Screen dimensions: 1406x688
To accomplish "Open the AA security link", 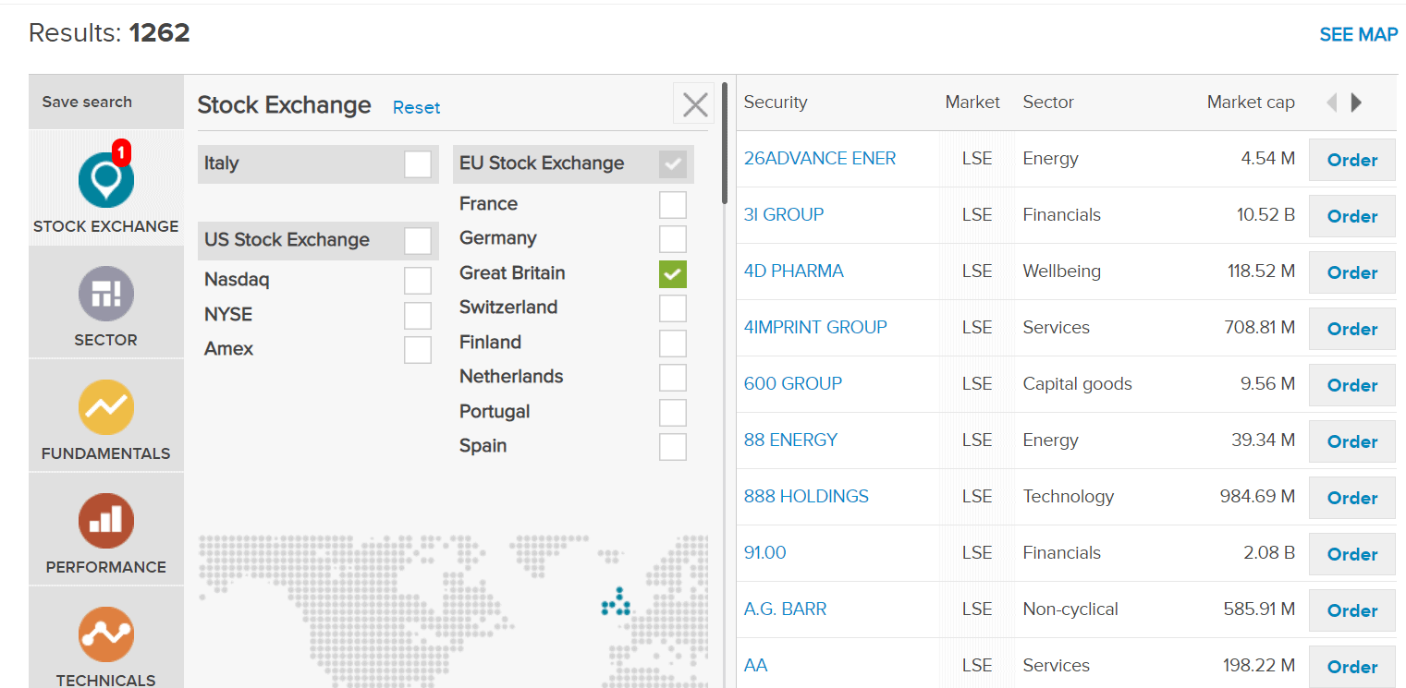I will point(755,665).
